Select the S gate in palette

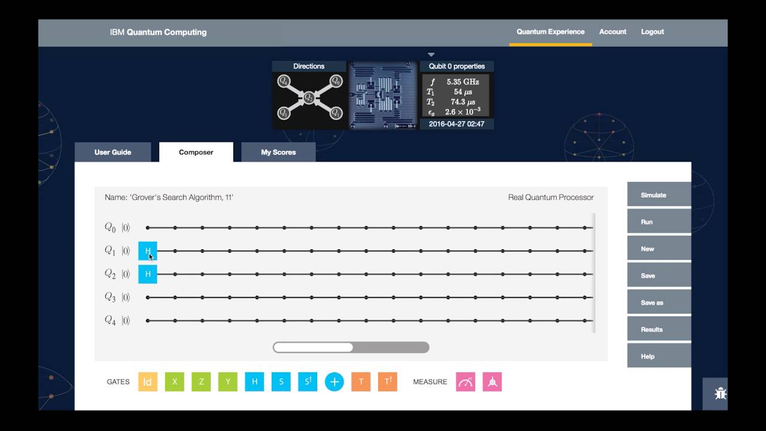281,382
